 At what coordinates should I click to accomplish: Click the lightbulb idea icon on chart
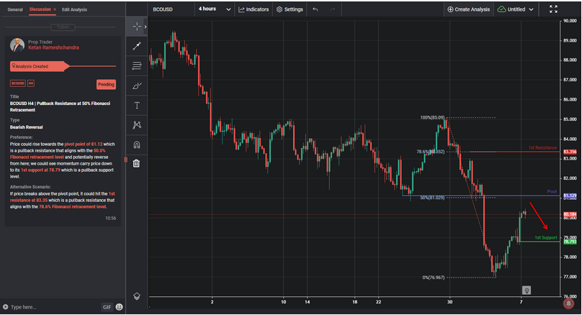[x=526, y=290]
